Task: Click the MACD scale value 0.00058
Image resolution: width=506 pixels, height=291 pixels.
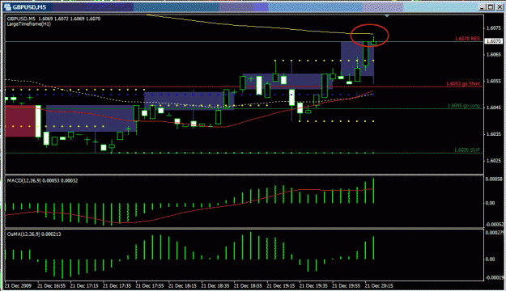Action: point(494,179)
